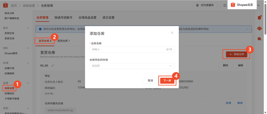Click the pencil icon beside SG_SG
The height and width of the screenshot is (114, 267).
[x=53, y=66]
